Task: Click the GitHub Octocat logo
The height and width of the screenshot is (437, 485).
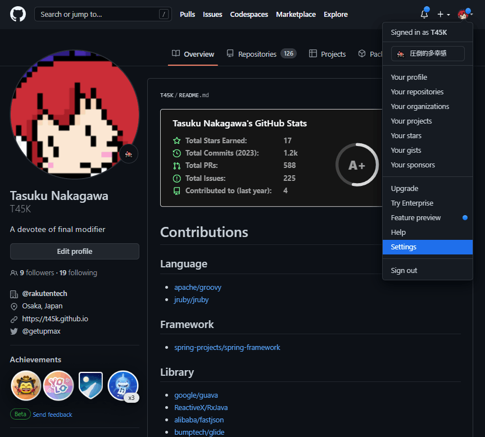Action: [18, 14]
